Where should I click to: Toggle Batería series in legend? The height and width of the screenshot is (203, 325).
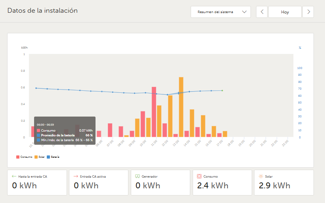tap(53, 157)
